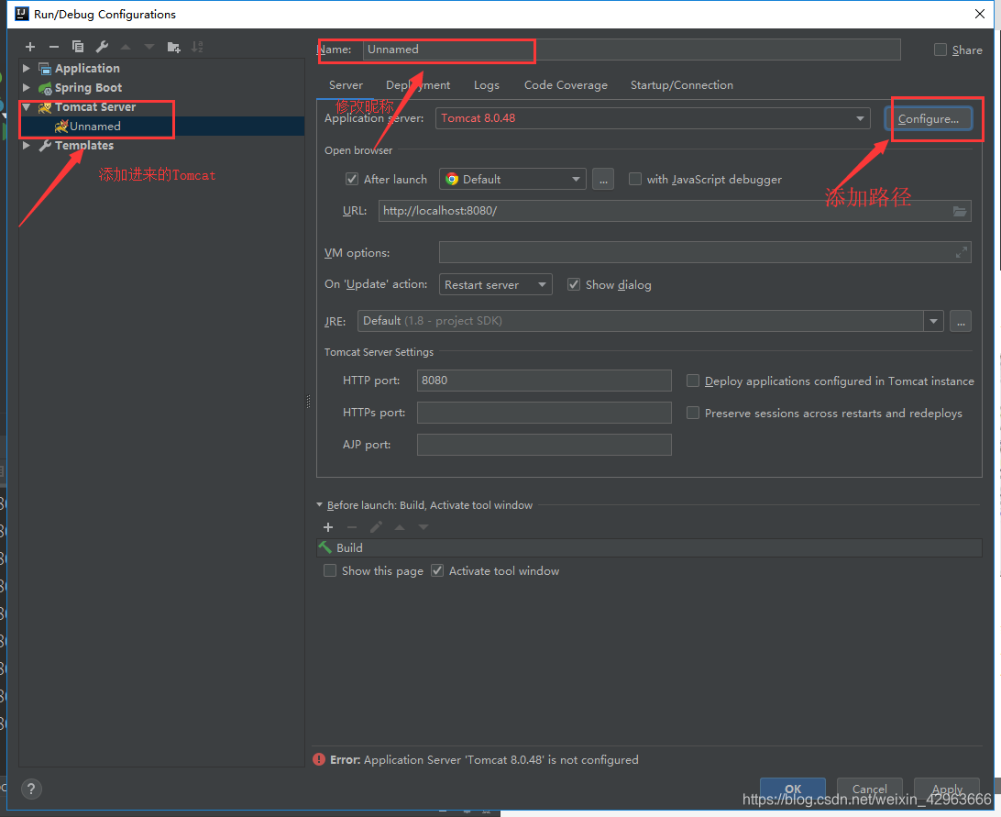Image resolution: width=1001 pixels, height=817 pixels.
Task: Open edit defaults wrench icon
Action: coord(102,47)
